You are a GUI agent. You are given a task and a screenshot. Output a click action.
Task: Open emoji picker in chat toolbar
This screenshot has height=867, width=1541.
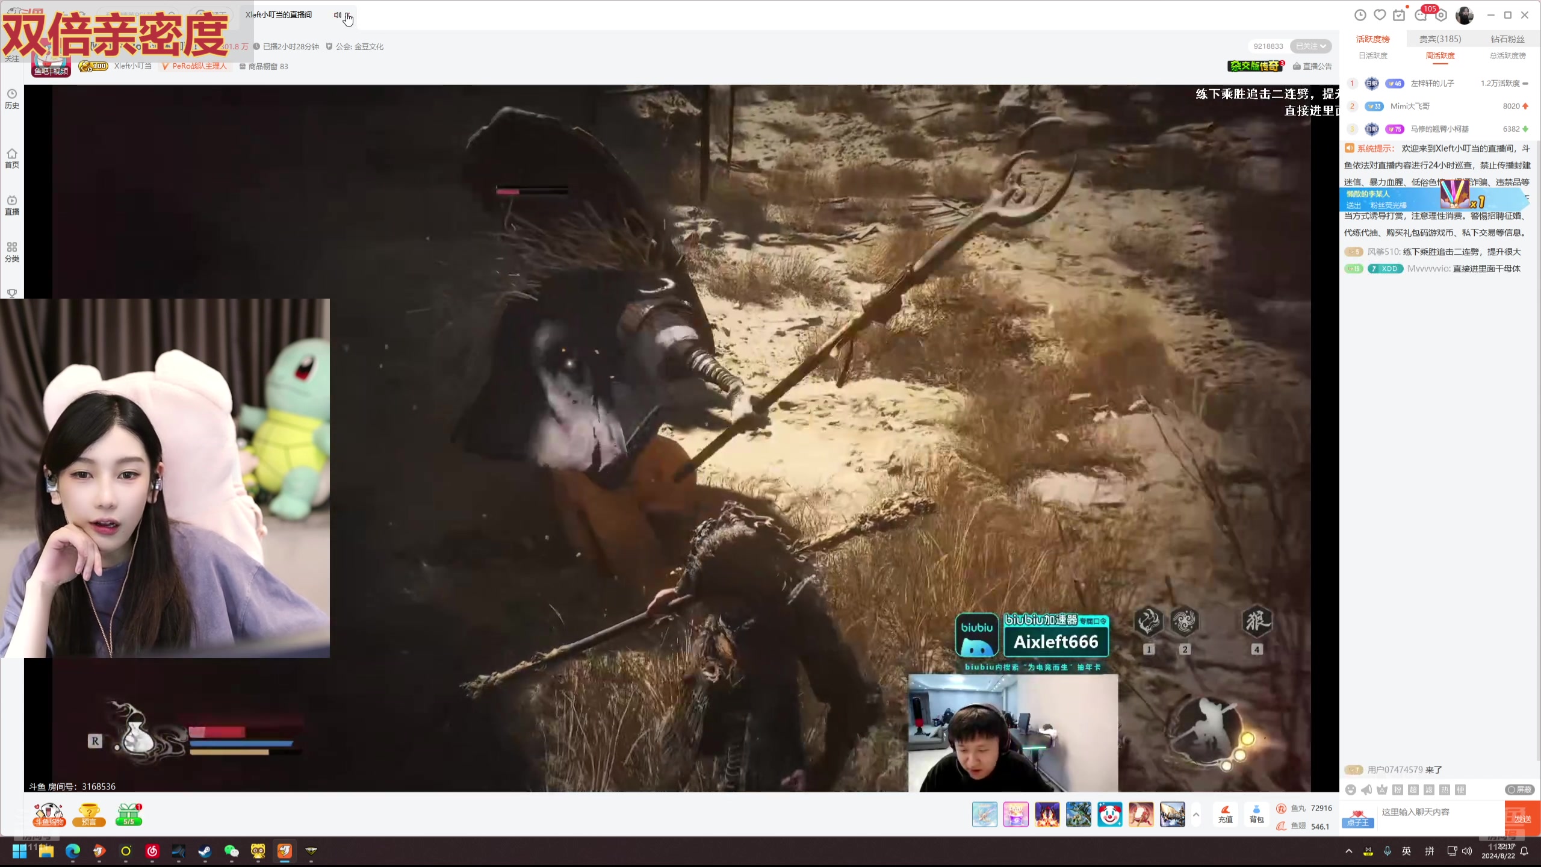pyautogui.click(x=1351, y=790)
